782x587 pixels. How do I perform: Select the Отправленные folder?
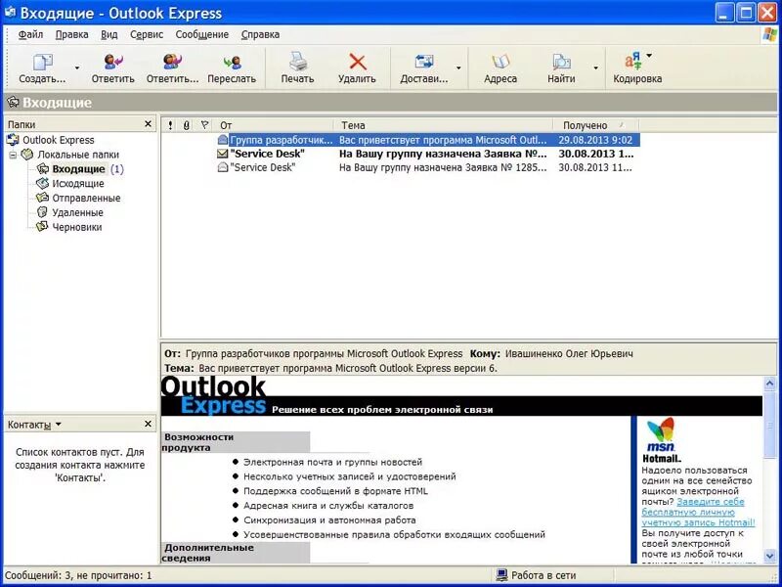click(x=86, y=199)
